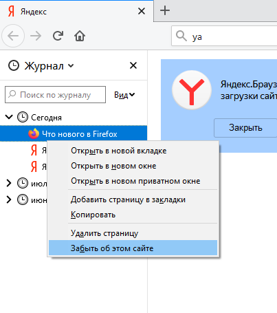Click the address bar containing ya

tap(224, 36)
